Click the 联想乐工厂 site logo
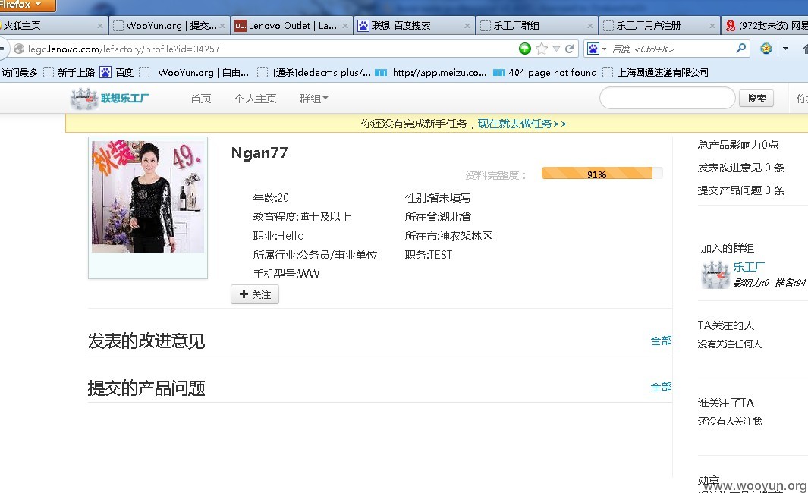Screen dimensions: 808x493 (x=110, y=99)
